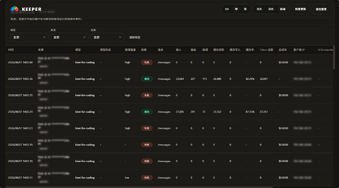Screen dimensions: 339x188
Task: Switch theme to 深色 dark mode
Action: pyautogui.click(x=271, y=9)
